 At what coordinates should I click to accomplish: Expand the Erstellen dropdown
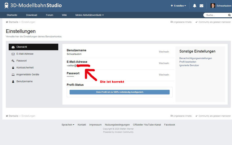pos(178,6)
